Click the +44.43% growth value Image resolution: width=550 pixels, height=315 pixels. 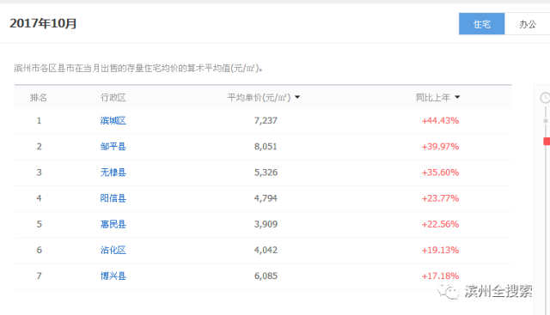point(440,120)
